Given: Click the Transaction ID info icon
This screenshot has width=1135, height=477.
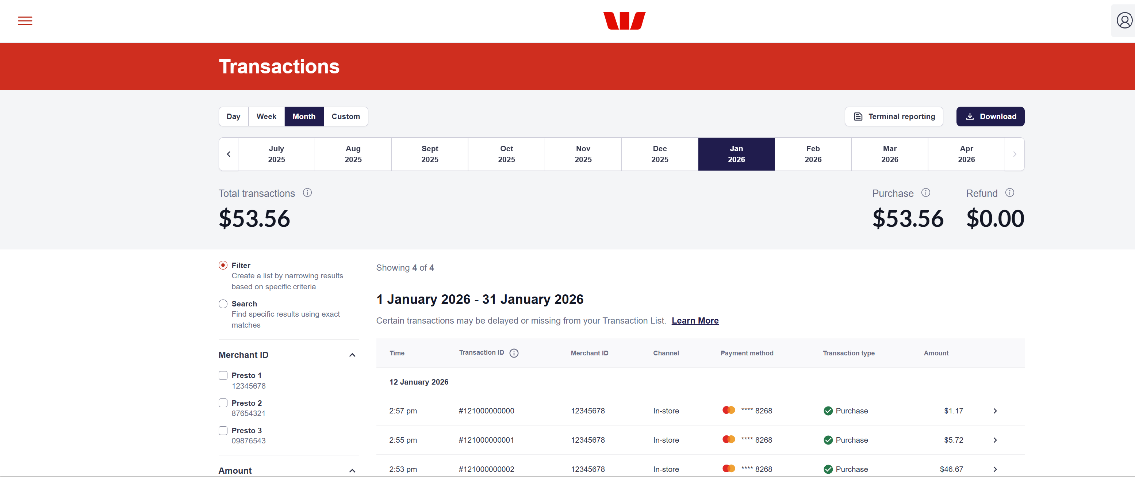Looking at the screenshot, I should click(x=514, y=353).
